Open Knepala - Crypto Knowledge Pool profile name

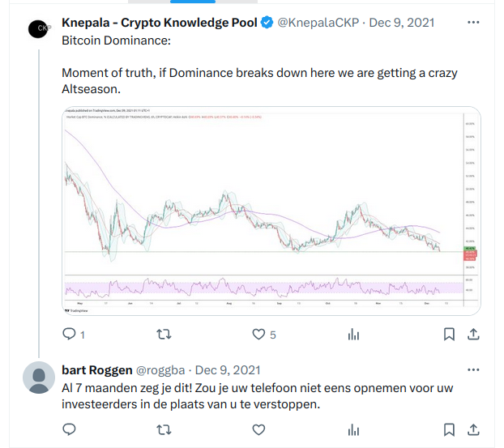click(x=160, y=23)
